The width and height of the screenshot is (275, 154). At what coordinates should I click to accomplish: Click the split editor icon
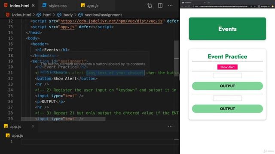160,6
